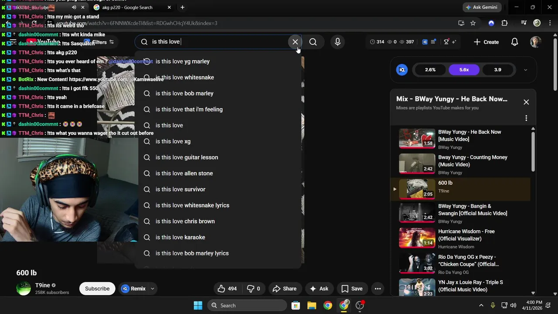The width and height of the screenshot is (558, 314).
Task: Dislike the 600 lb video
Action: pyautogui.click(x=254, y=289)
